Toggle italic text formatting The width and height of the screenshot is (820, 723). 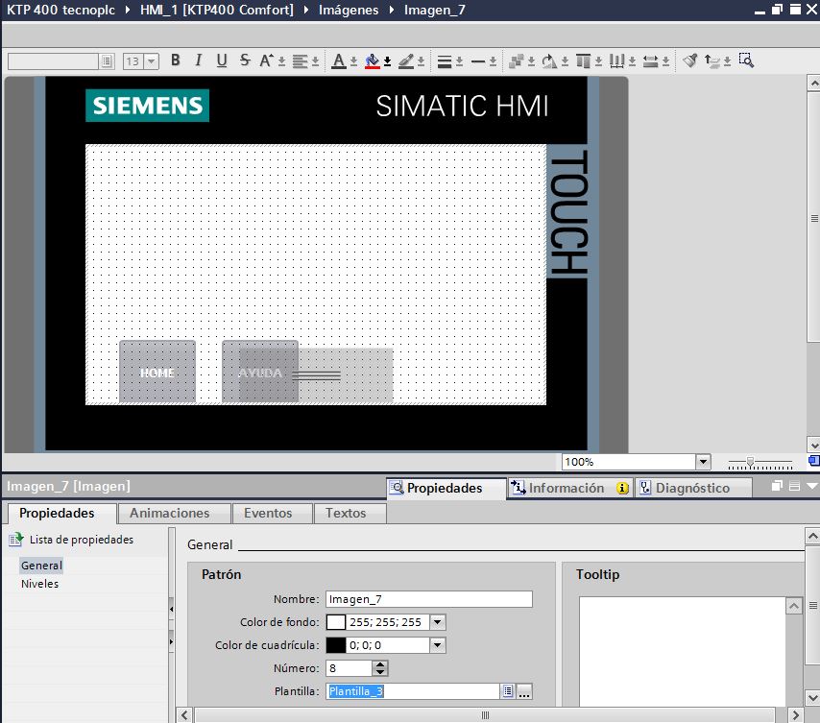(x=199, y=60)
